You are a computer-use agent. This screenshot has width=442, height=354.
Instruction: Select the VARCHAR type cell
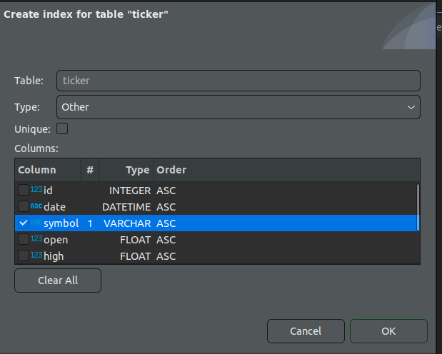tap(127, 223)
